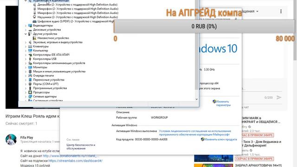Expand the Процессоры node arrow
Image resolution: width=297 pixels, height=167 pixels.
click(26, 92)
